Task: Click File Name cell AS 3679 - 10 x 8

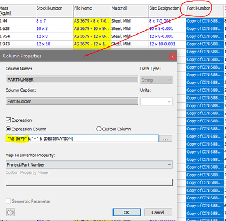Action: (92, 29)
